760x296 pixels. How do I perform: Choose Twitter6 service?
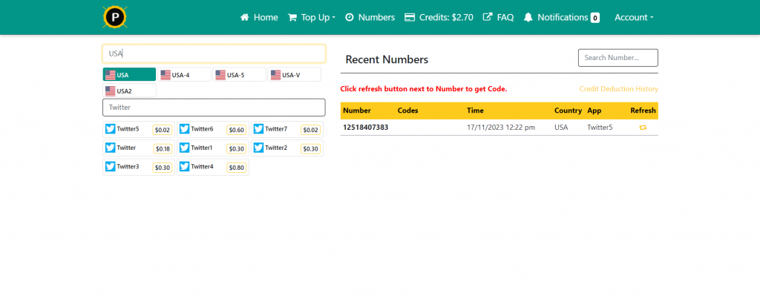tap(213, 129)
